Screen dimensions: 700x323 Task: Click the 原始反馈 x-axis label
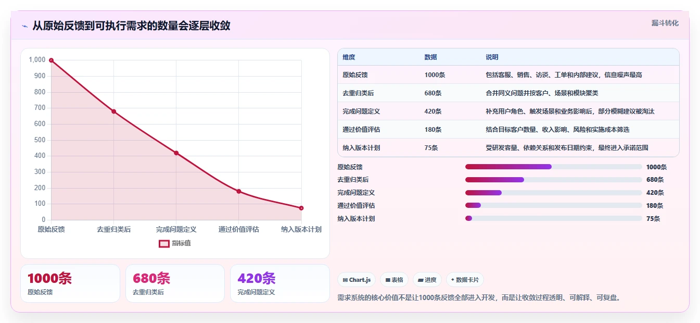(x=51, y=229)
